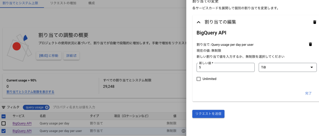The width and height of the screenshot is (319, 136).
Task: Toggle the select-all header checkbox
Action: (3, 116)
